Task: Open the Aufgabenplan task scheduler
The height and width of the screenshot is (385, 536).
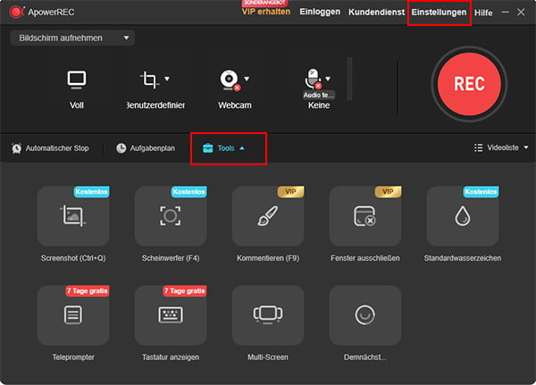Action: coord(146,148)
